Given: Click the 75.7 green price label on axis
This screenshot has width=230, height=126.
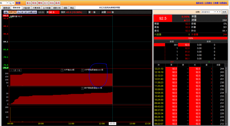Looking at the screenshot, I should 6,68.
